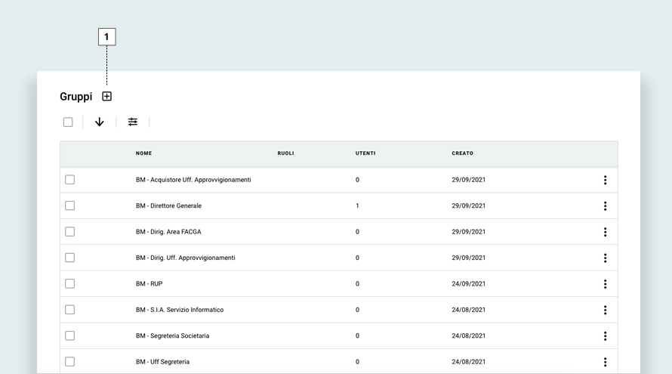Select checkbox for BM - S.I.A. Servizio Informatico
This screenshot has height=374, width=672.
pos(70,310)
